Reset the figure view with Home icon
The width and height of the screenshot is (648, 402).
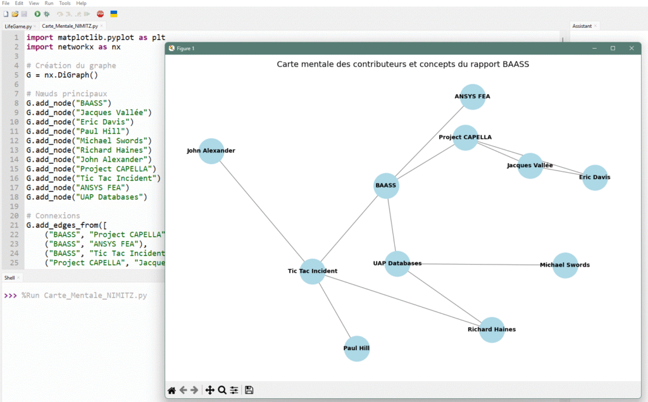click(171, 390)
